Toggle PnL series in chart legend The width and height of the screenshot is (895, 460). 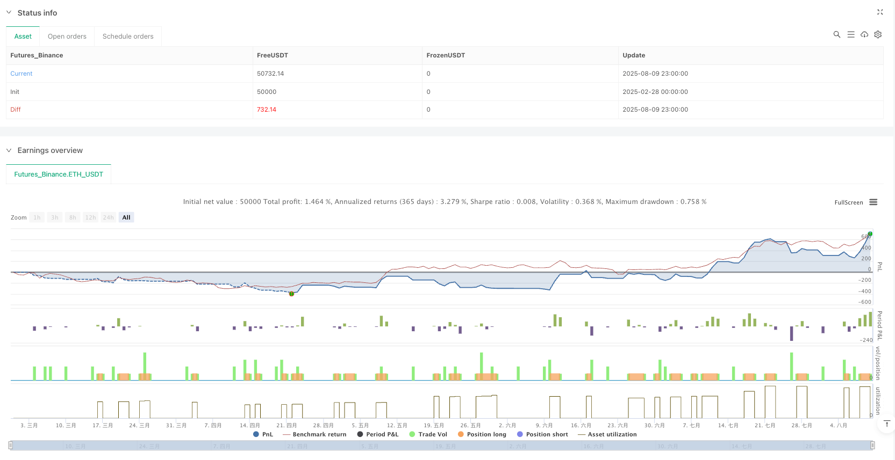263,434
